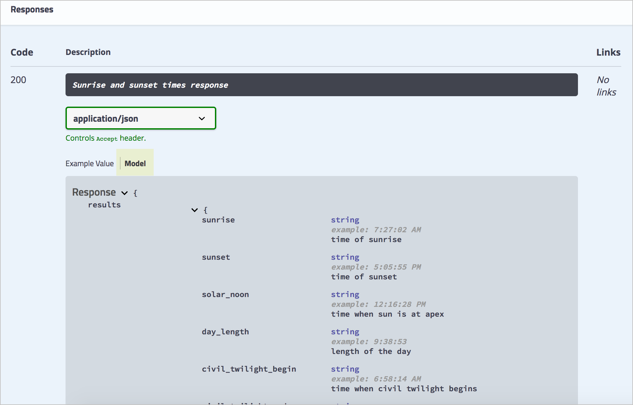The width and height of the screenshot is (633, 405).
Task: Click the Responses section heading
Action: [32, 9]
